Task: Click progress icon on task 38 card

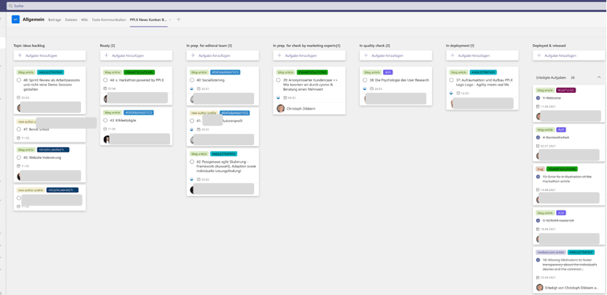Action: coord(365,88)
